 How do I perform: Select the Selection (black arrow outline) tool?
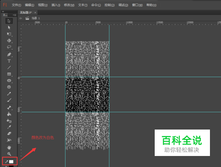[9, 21]
